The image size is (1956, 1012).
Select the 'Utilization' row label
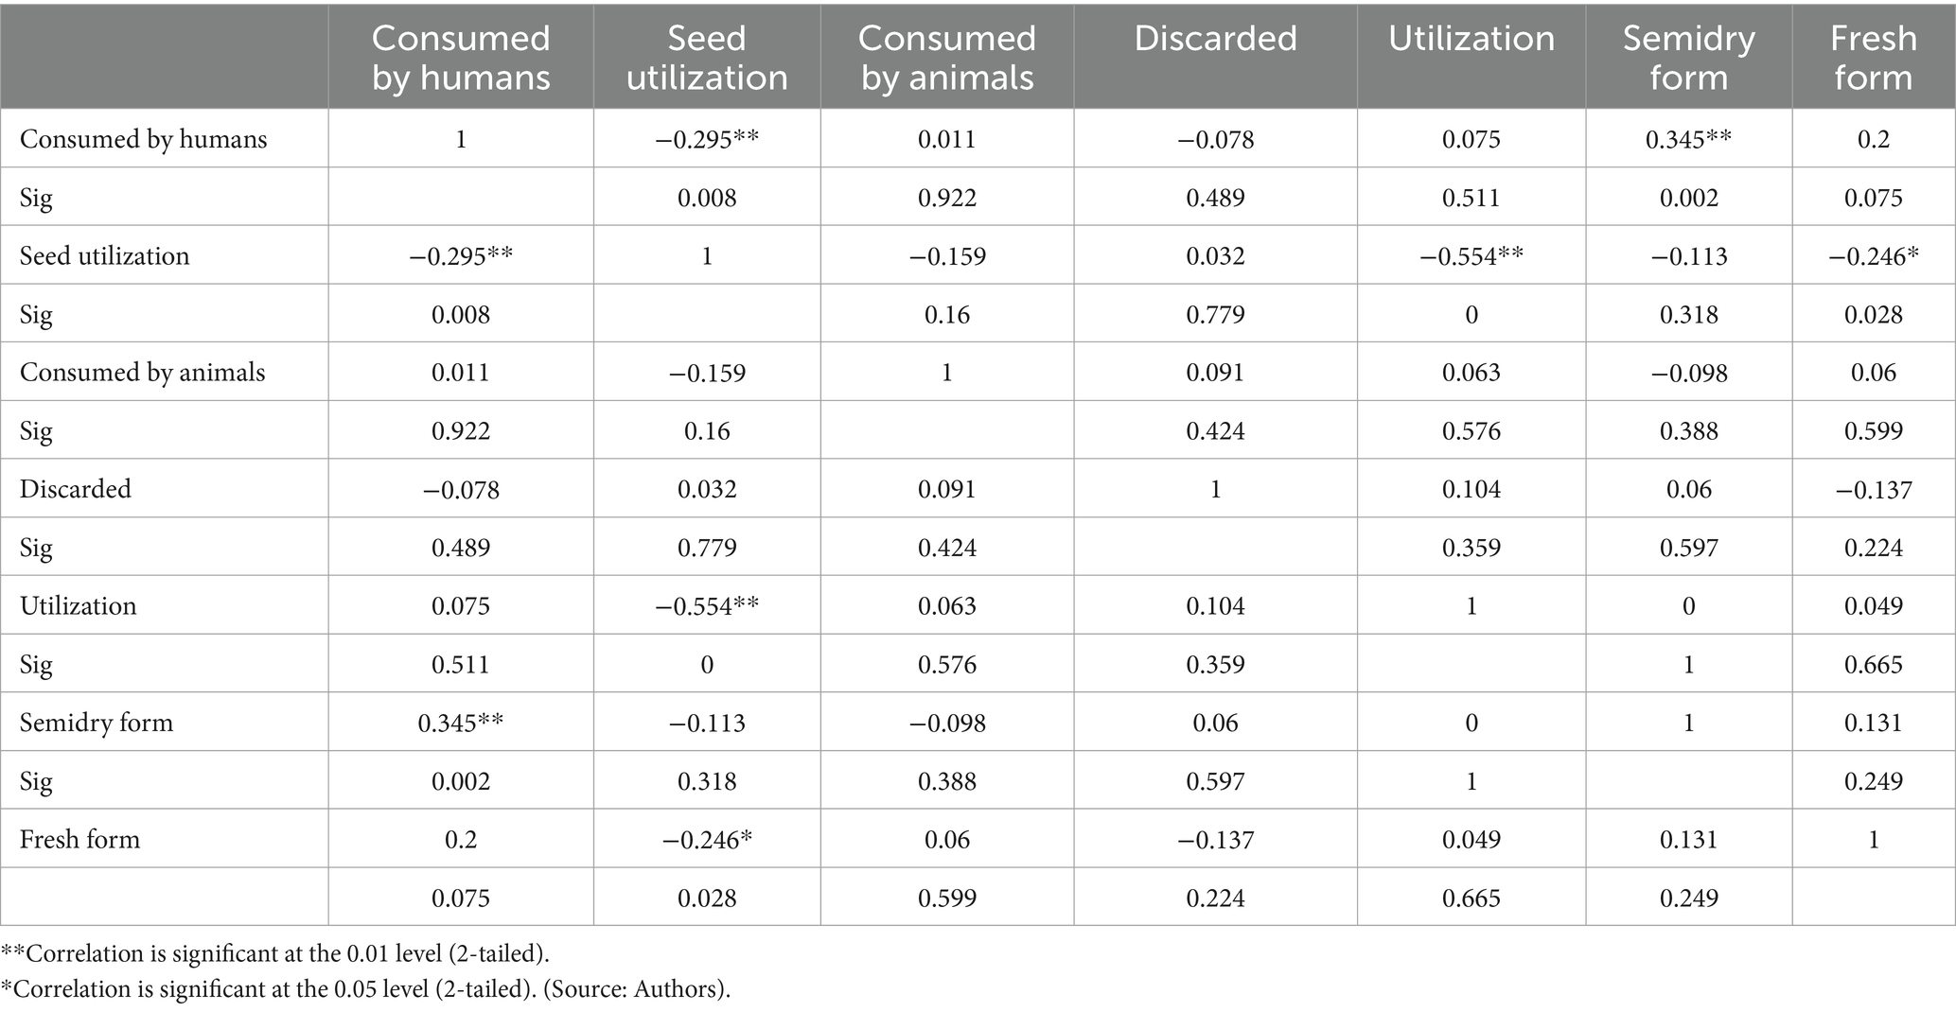tap(79, 606)
